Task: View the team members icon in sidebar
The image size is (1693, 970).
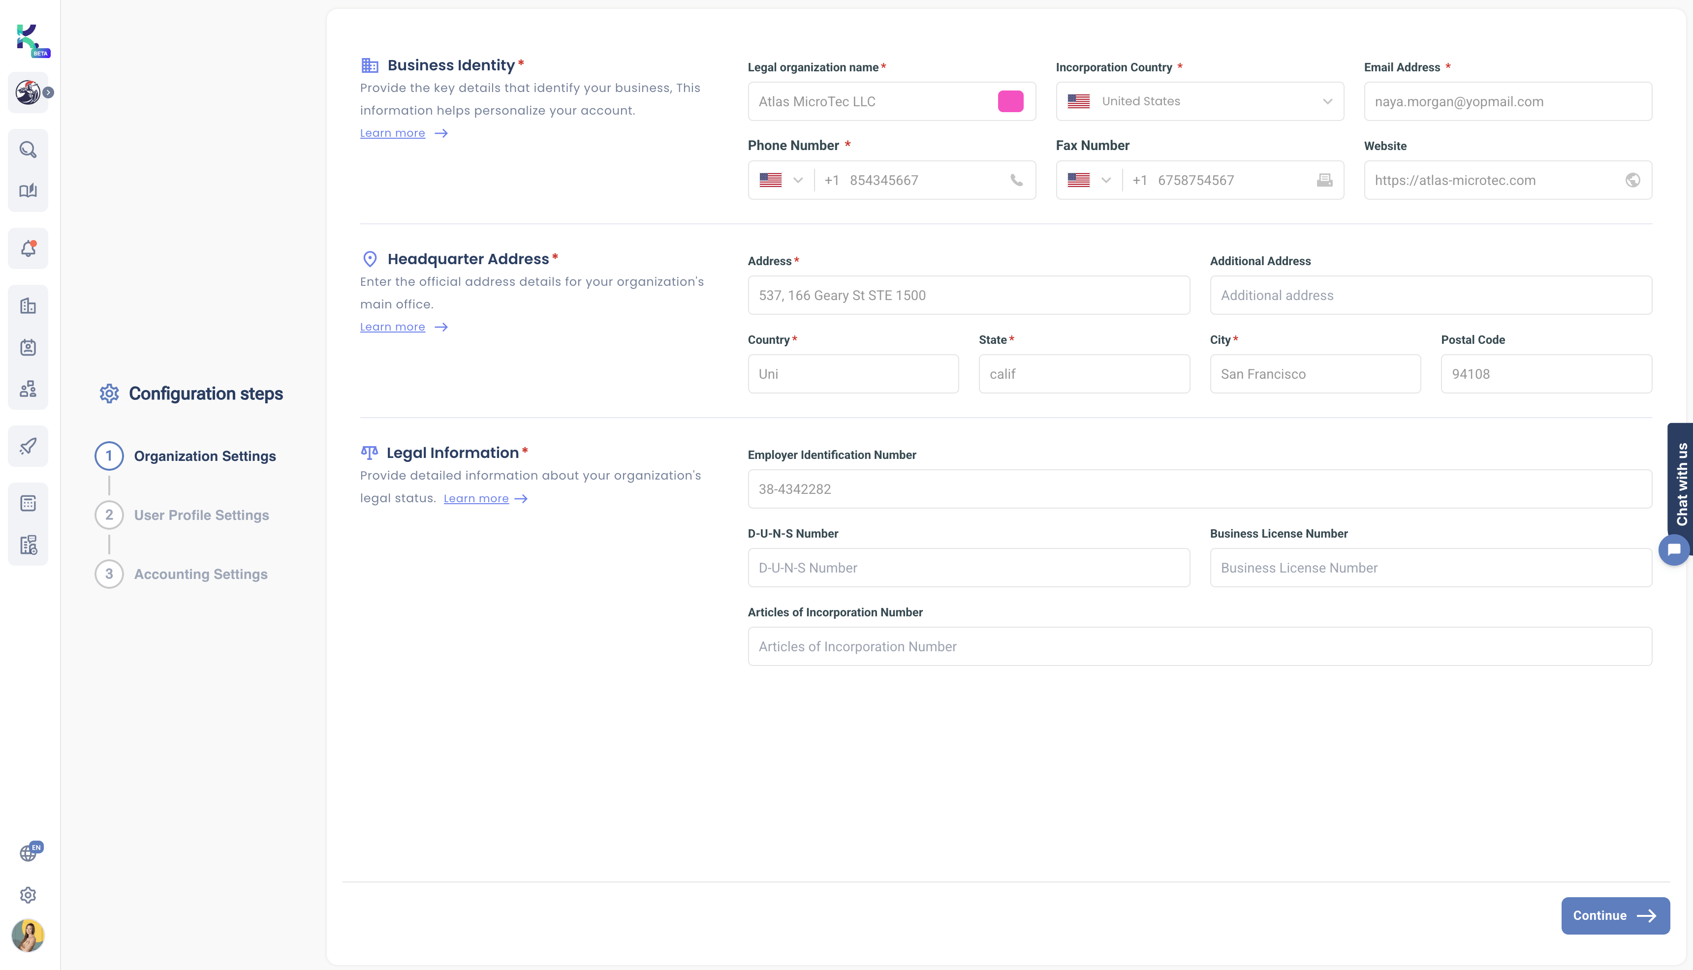Action: [28, 389]
